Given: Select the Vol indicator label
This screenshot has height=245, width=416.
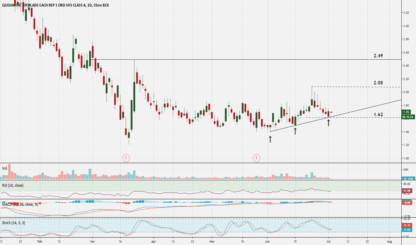Looking at the screenshot, I should point(4,168).
